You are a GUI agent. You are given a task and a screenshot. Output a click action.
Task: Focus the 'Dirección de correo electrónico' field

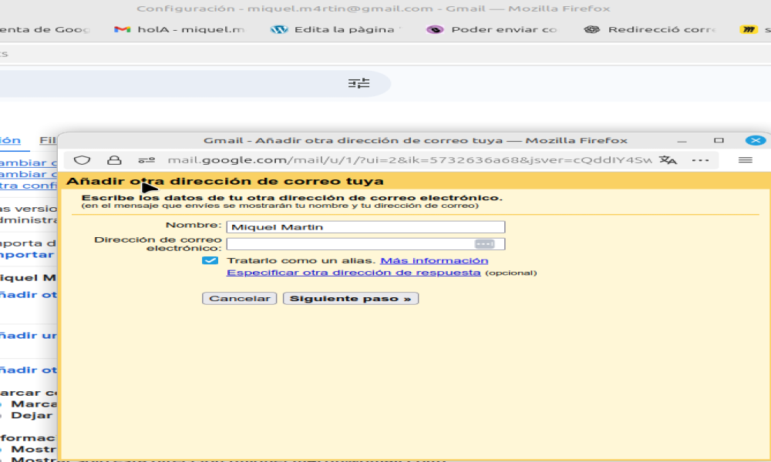point(350,244)
